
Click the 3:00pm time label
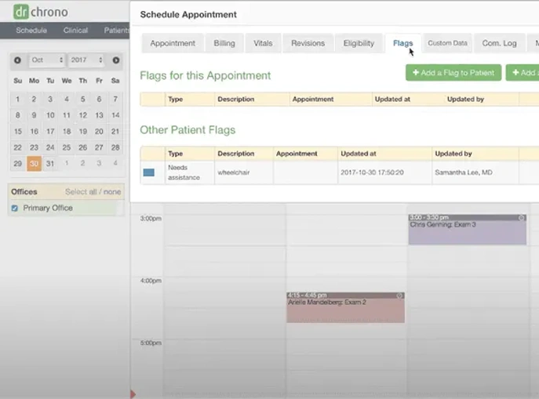(151, 219)
